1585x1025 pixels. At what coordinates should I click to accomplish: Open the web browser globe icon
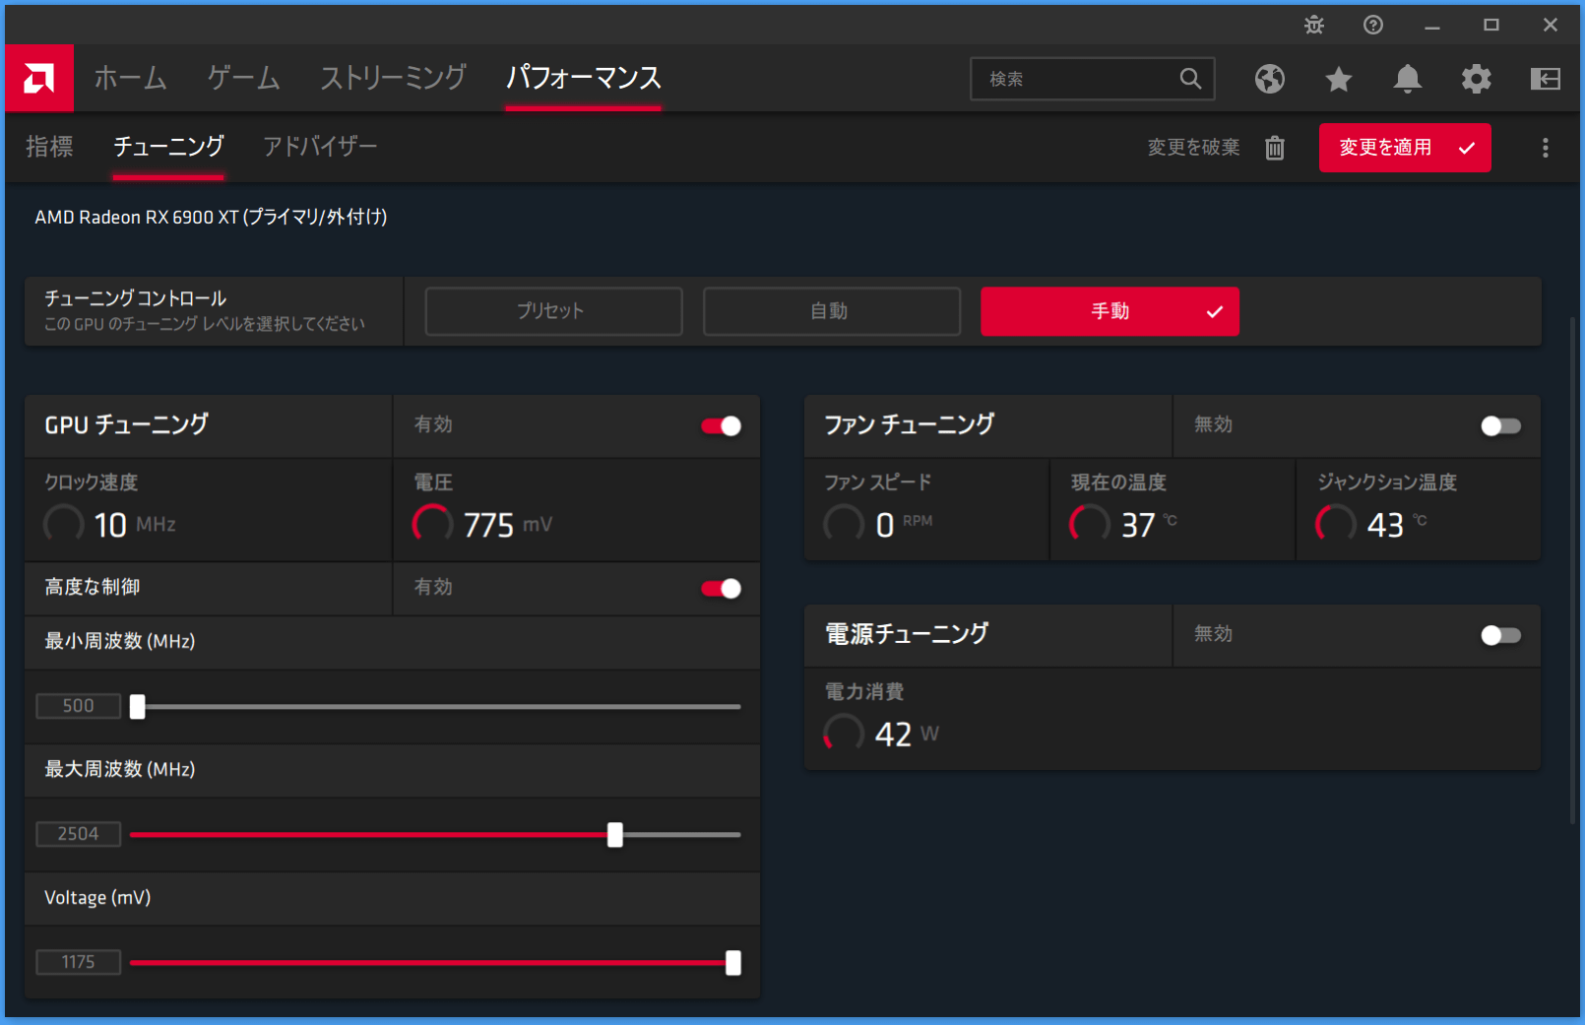tap(1270, 79)
